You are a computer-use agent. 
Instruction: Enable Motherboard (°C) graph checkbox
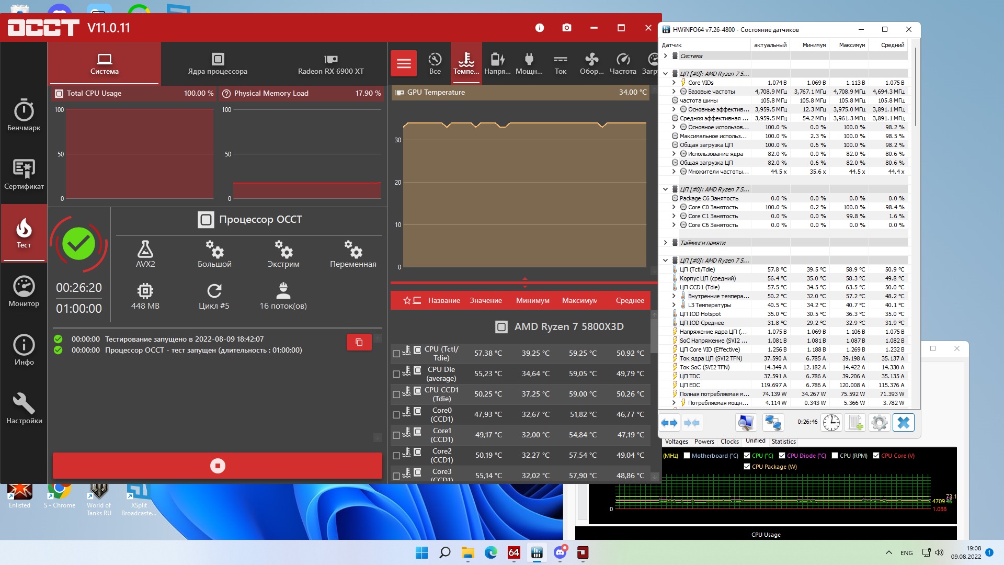click(x=687, y=456)
